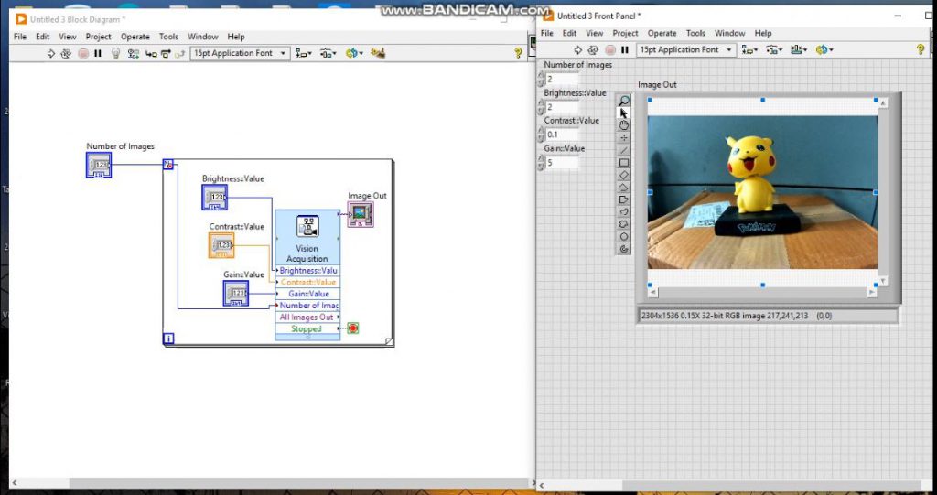This screenshot has width=937, height=495.
Task: Click Gain::Value field showing 5
Action: click(x=563, y=163)
